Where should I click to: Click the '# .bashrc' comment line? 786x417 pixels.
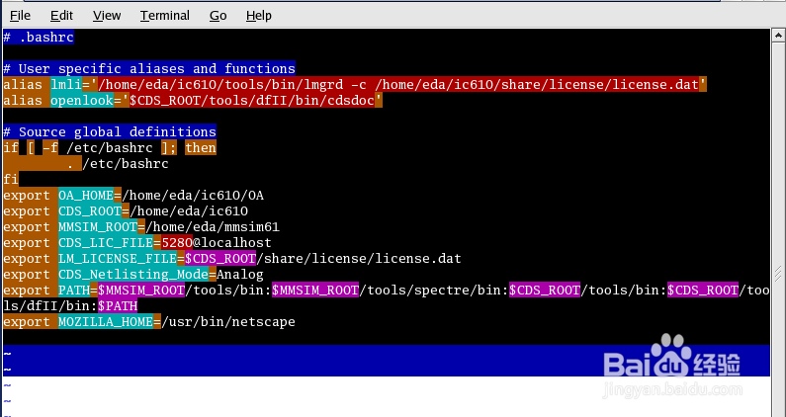39,37
